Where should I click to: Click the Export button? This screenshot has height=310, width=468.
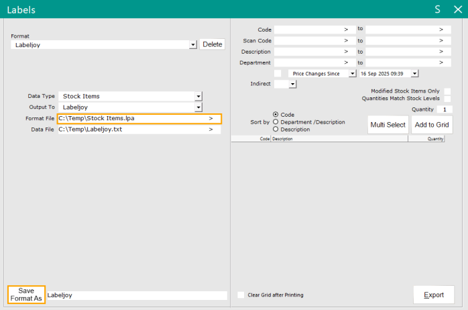point(433,295)
